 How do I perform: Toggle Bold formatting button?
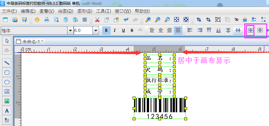[x=106, y=31]
